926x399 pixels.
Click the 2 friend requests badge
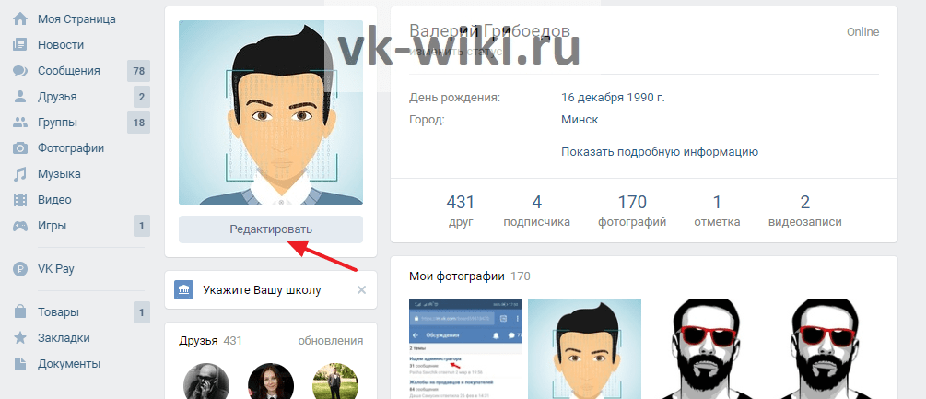click(x=142, y=97)
